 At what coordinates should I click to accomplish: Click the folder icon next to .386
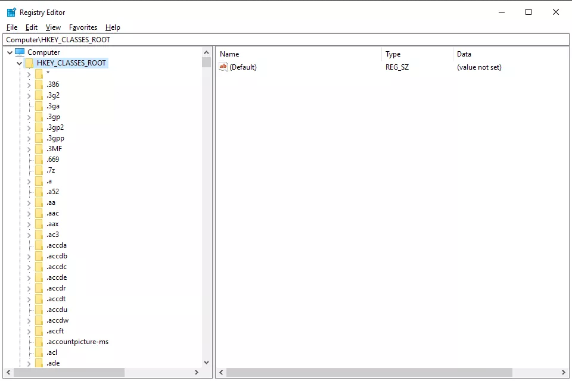(x=39, y=85)
